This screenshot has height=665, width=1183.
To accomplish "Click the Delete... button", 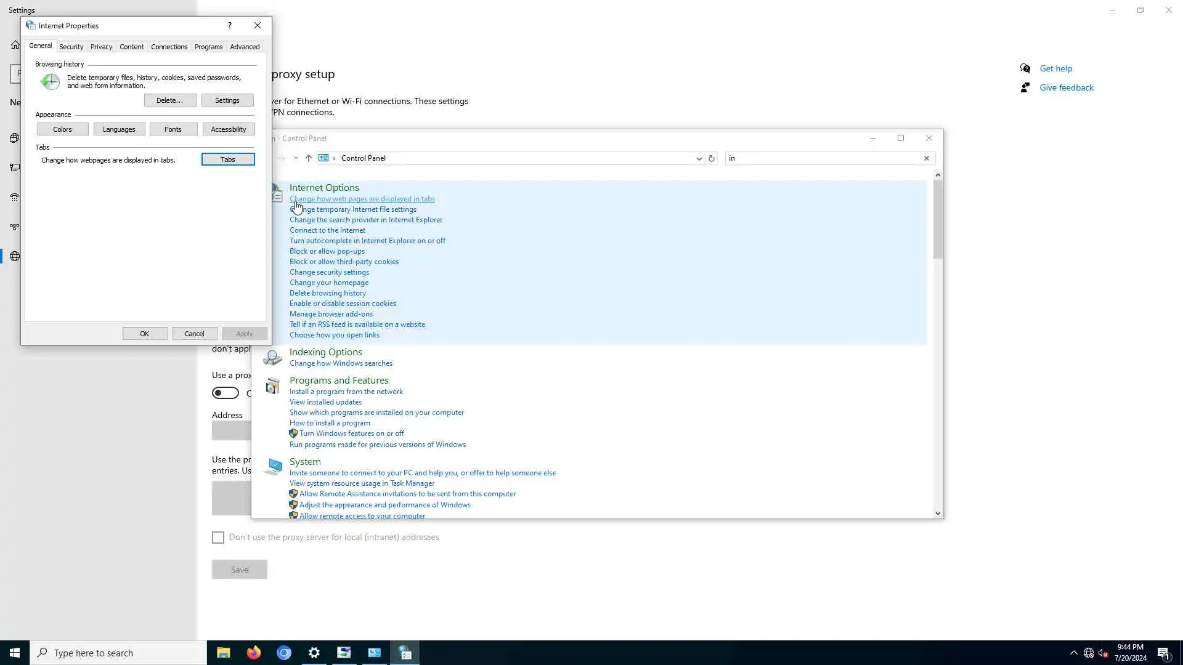I will pos(169,100).
